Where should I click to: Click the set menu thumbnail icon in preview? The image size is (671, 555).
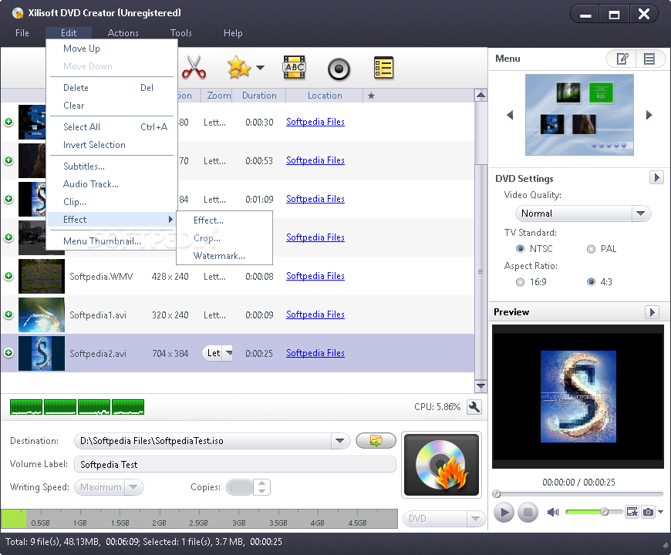[x=632, y=512]
